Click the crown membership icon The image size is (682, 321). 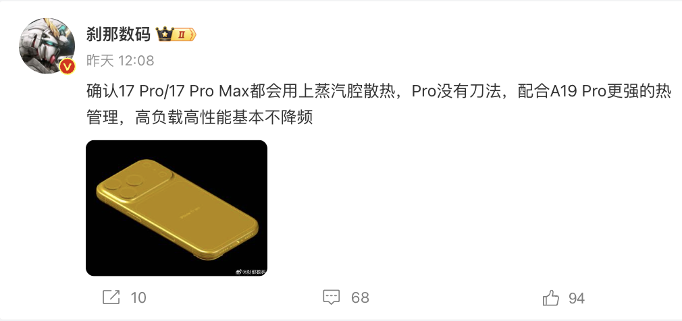point(165,34)
